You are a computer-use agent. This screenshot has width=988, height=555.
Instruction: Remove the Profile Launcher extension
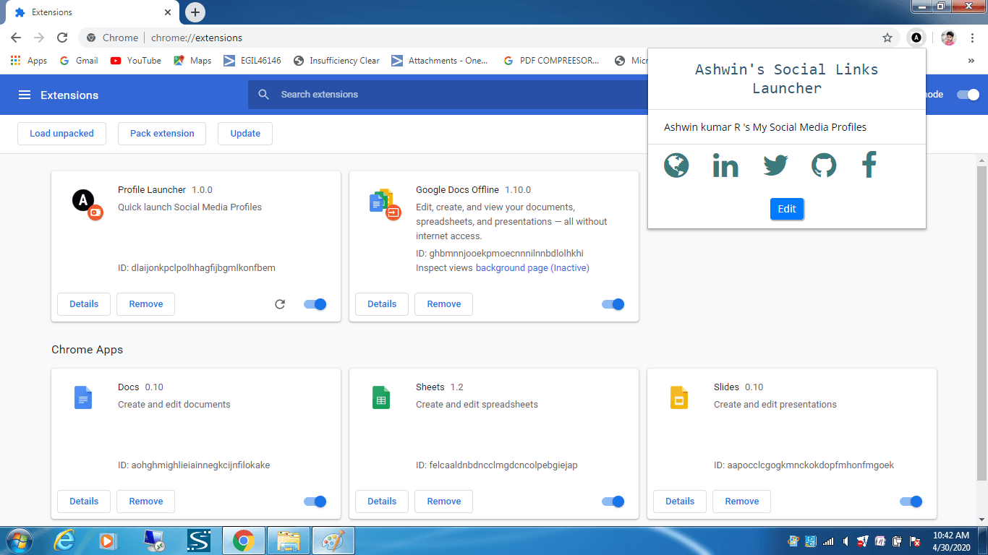(146, 304)
